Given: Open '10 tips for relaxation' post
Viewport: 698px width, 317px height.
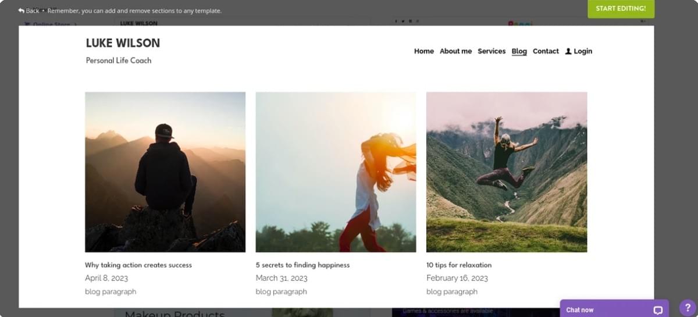Looking at the screenshot, I should tap(459, 265).
